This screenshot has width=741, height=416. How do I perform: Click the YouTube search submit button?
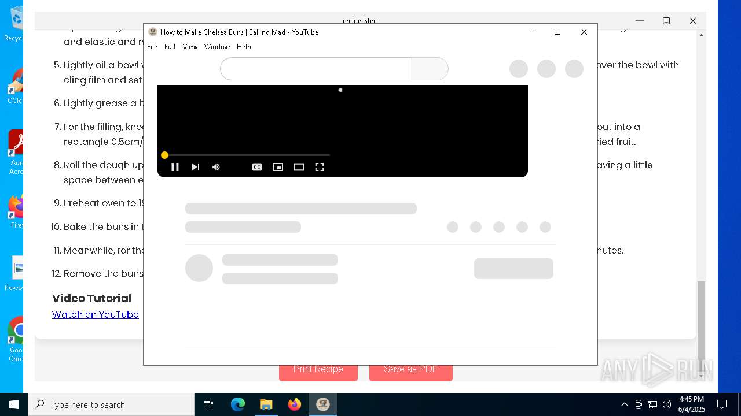coord(430,69)
